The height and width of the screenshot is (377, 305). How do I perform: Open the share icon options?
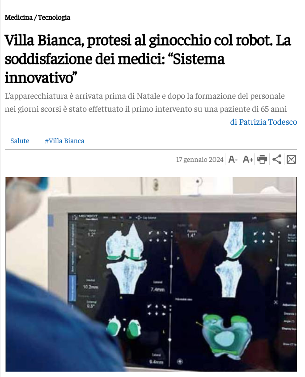[277, 159]
